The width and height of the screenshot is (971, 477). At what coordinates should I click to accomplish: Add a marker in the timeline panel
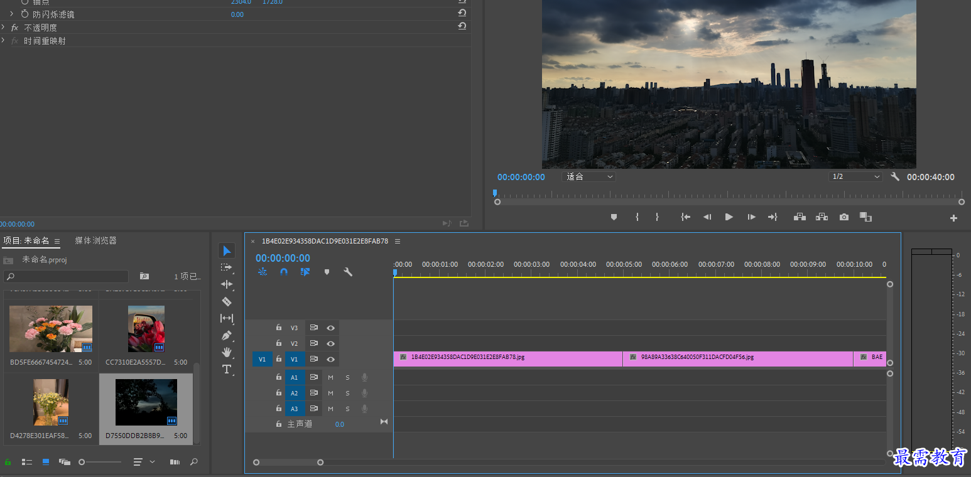point(327,272)
